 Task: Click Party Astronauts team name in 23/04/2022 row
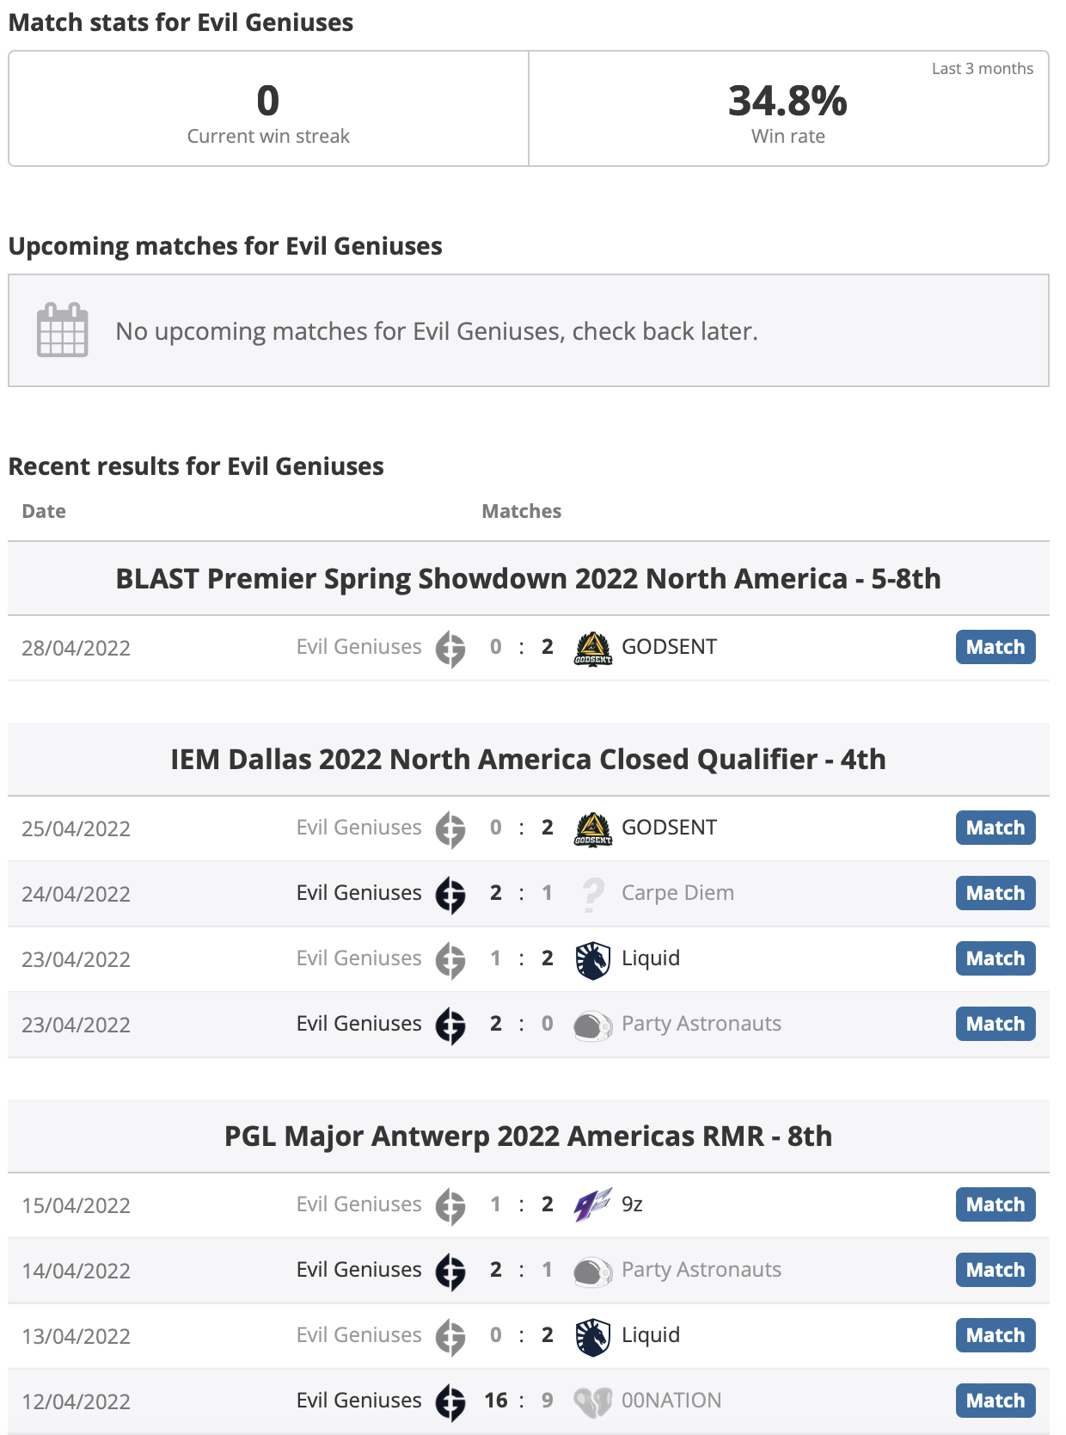[x=701, y=1024]
